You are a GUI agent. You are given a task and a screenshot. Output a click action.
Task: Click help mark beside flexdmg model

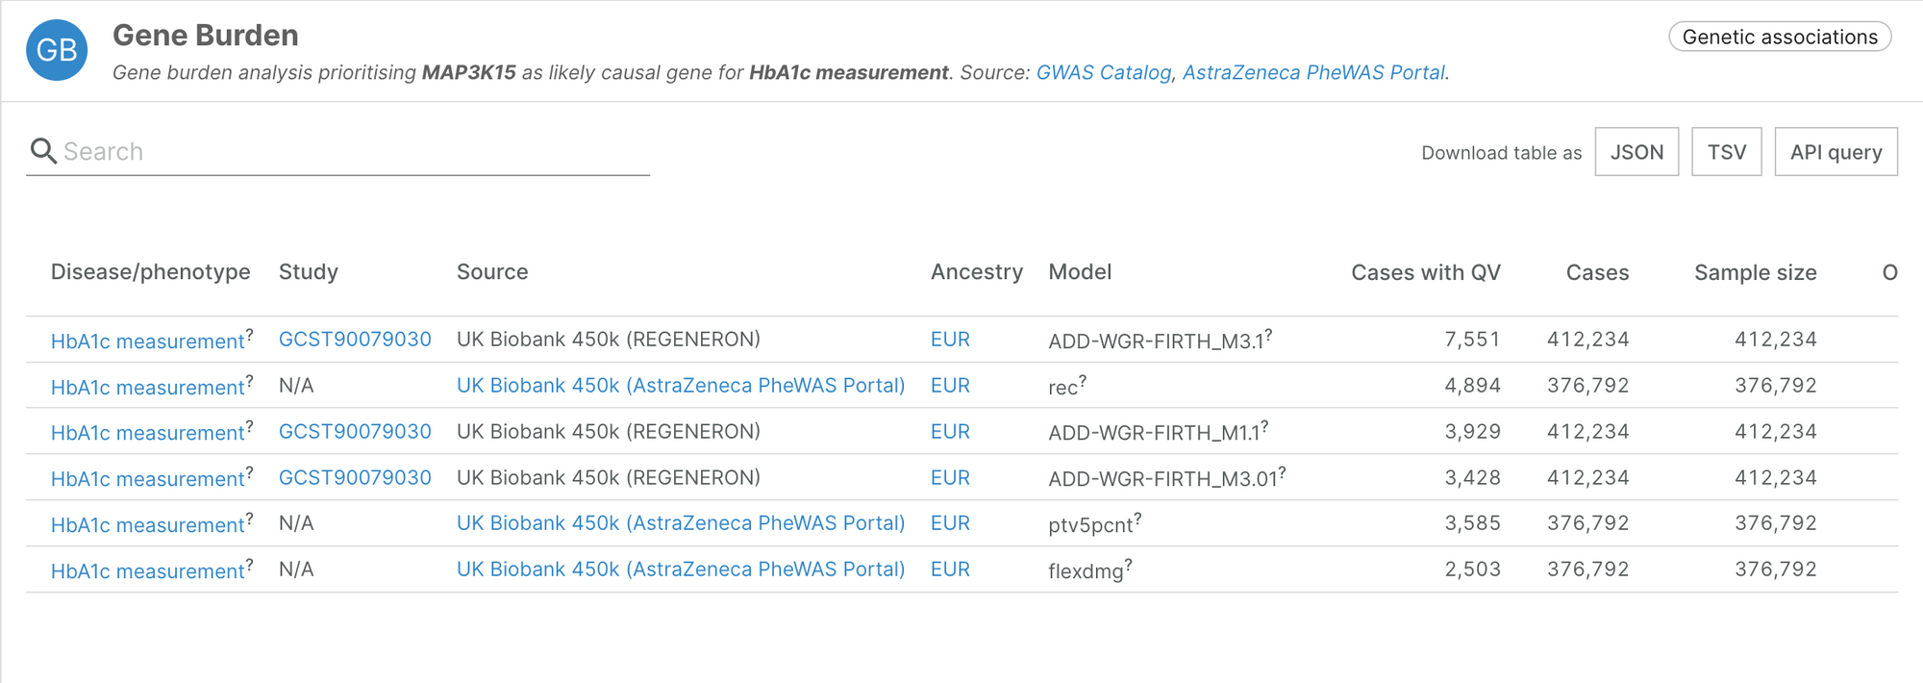1128,564
